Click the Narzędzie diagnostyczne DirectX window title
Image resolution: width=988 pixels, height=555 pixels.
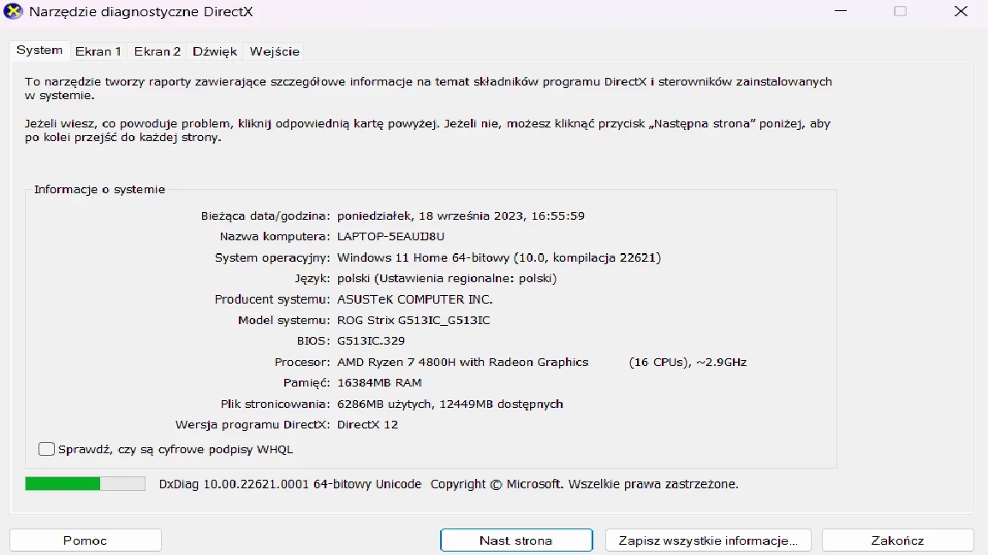[x=140, y=12]
